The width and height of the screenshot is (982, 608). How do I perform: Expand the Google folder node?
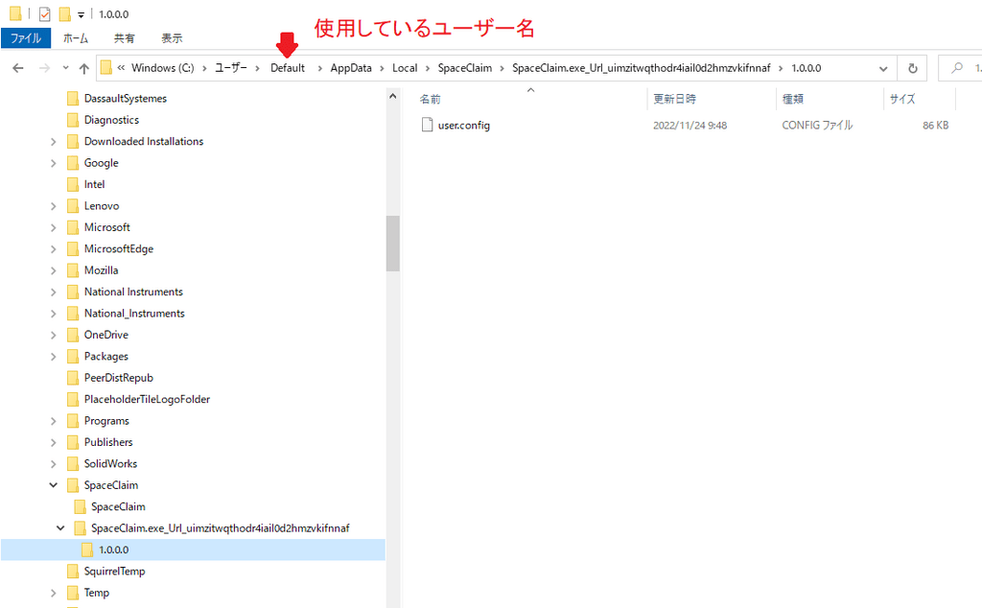click(x=54, y=163)
